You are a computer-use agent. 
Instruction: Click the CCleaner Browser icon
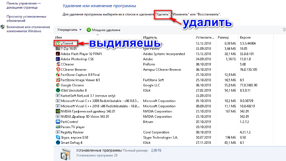[58, 69]
